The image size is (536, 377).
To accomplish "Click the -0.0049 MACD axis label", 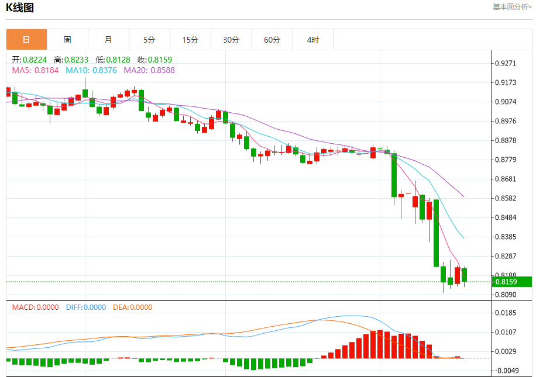I will point(506,371).
